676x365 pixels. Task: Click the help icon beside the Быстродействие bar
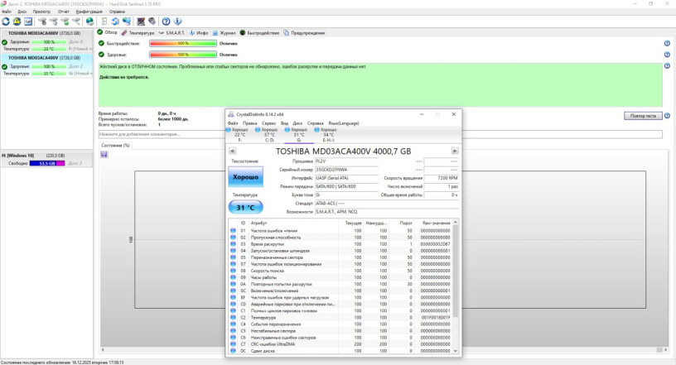tap(667, 43)
